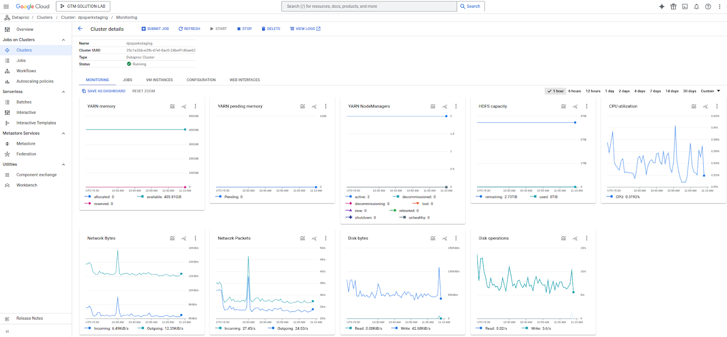Switch to the Monitoring tab

coord(97,80)
